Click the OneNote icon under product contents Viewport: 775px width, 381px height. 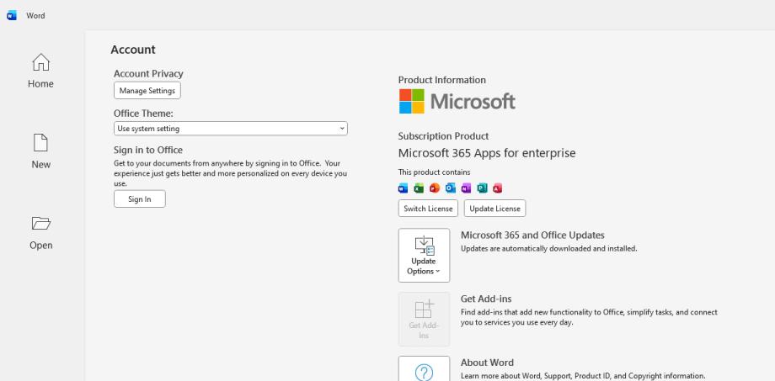coord(466,188)
